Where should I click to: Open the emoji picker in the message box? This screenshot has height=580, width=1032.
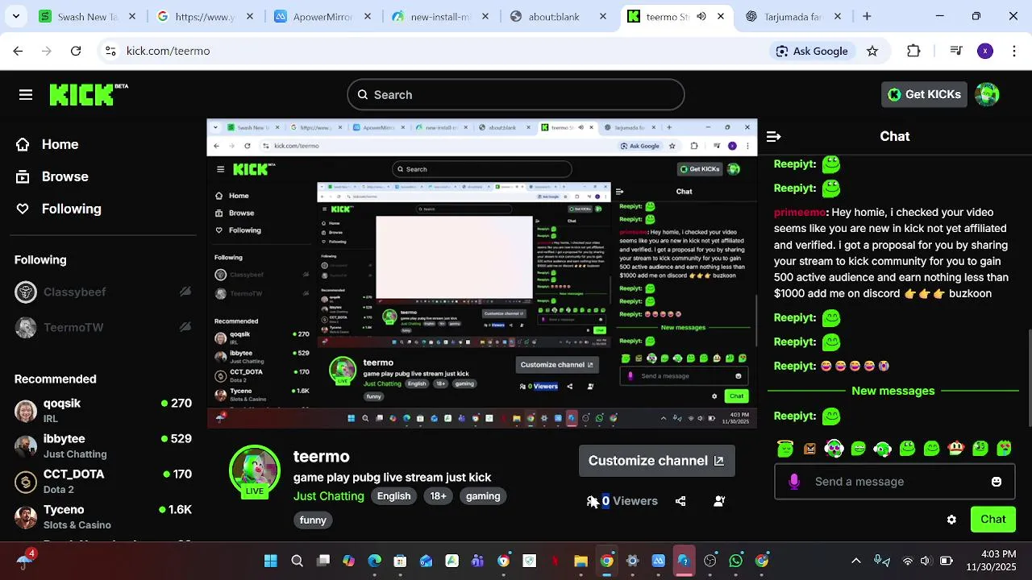pyautogui.click(x=997, y=482)
